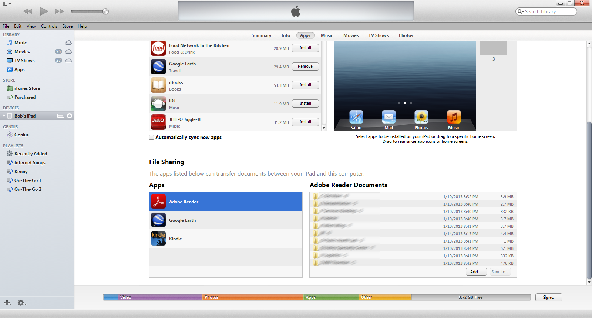Eject Bob's iPad using eject icon

pos(70,116)
